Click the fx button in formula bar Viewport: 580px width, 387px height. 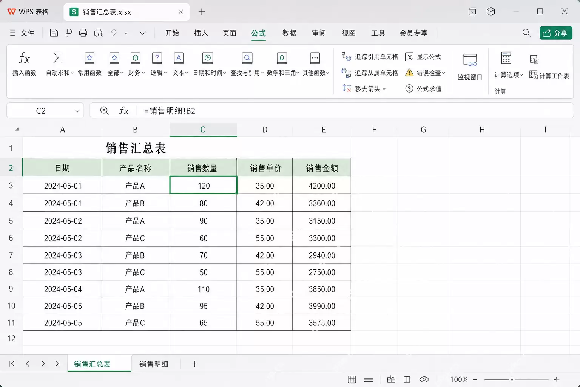point(124,110)
